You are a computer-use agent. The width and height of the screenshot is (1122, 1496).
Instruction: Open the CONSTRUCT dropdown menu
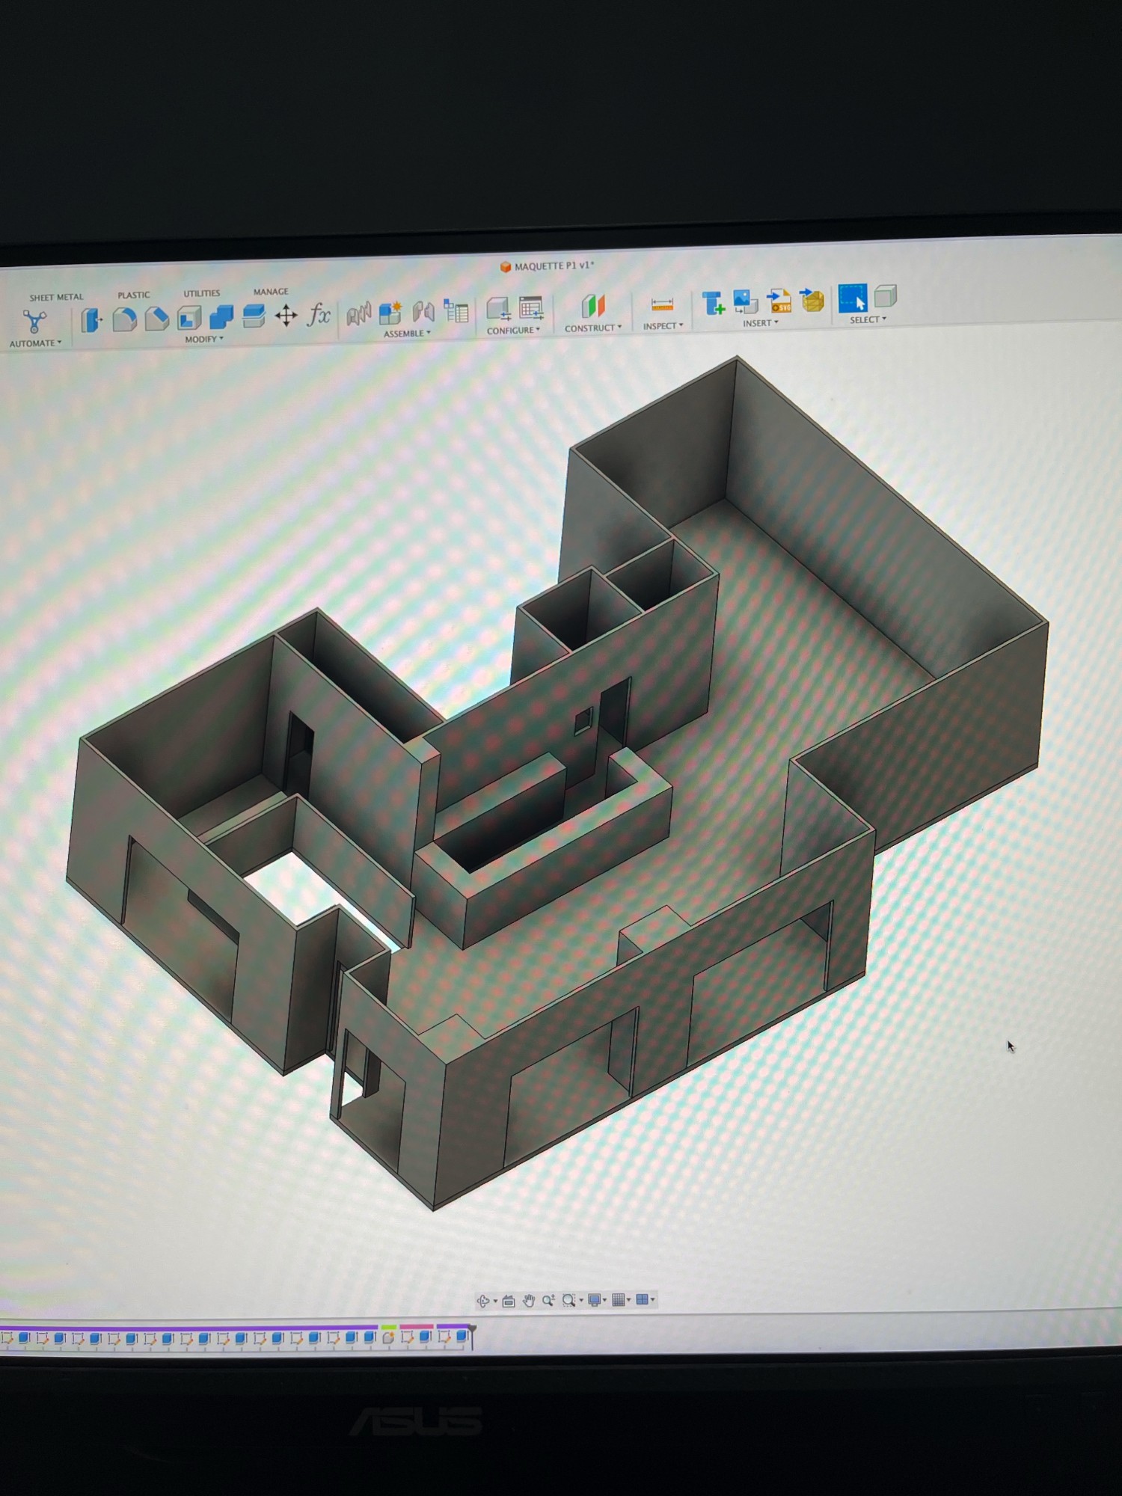point(592,328)
